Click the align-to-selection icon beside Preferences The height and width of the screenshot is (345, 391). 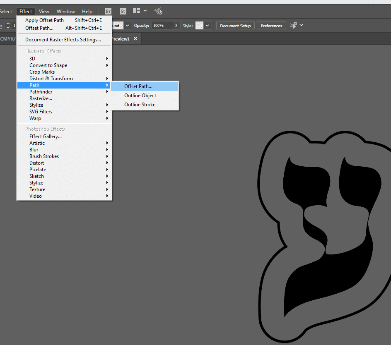294,26
